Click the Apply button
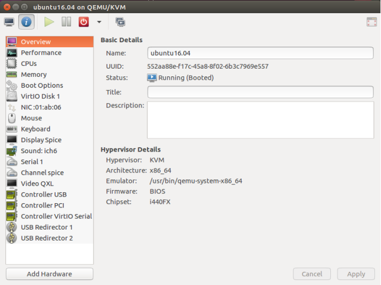 click(356, 274)
